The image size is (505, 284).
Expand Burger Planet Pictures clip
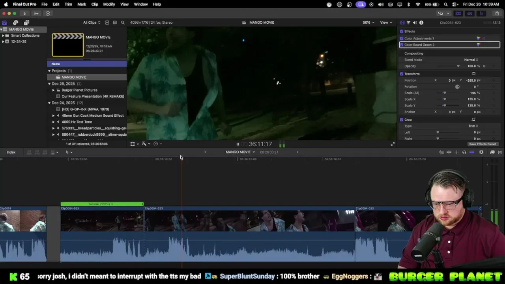(x=53, y=90)
